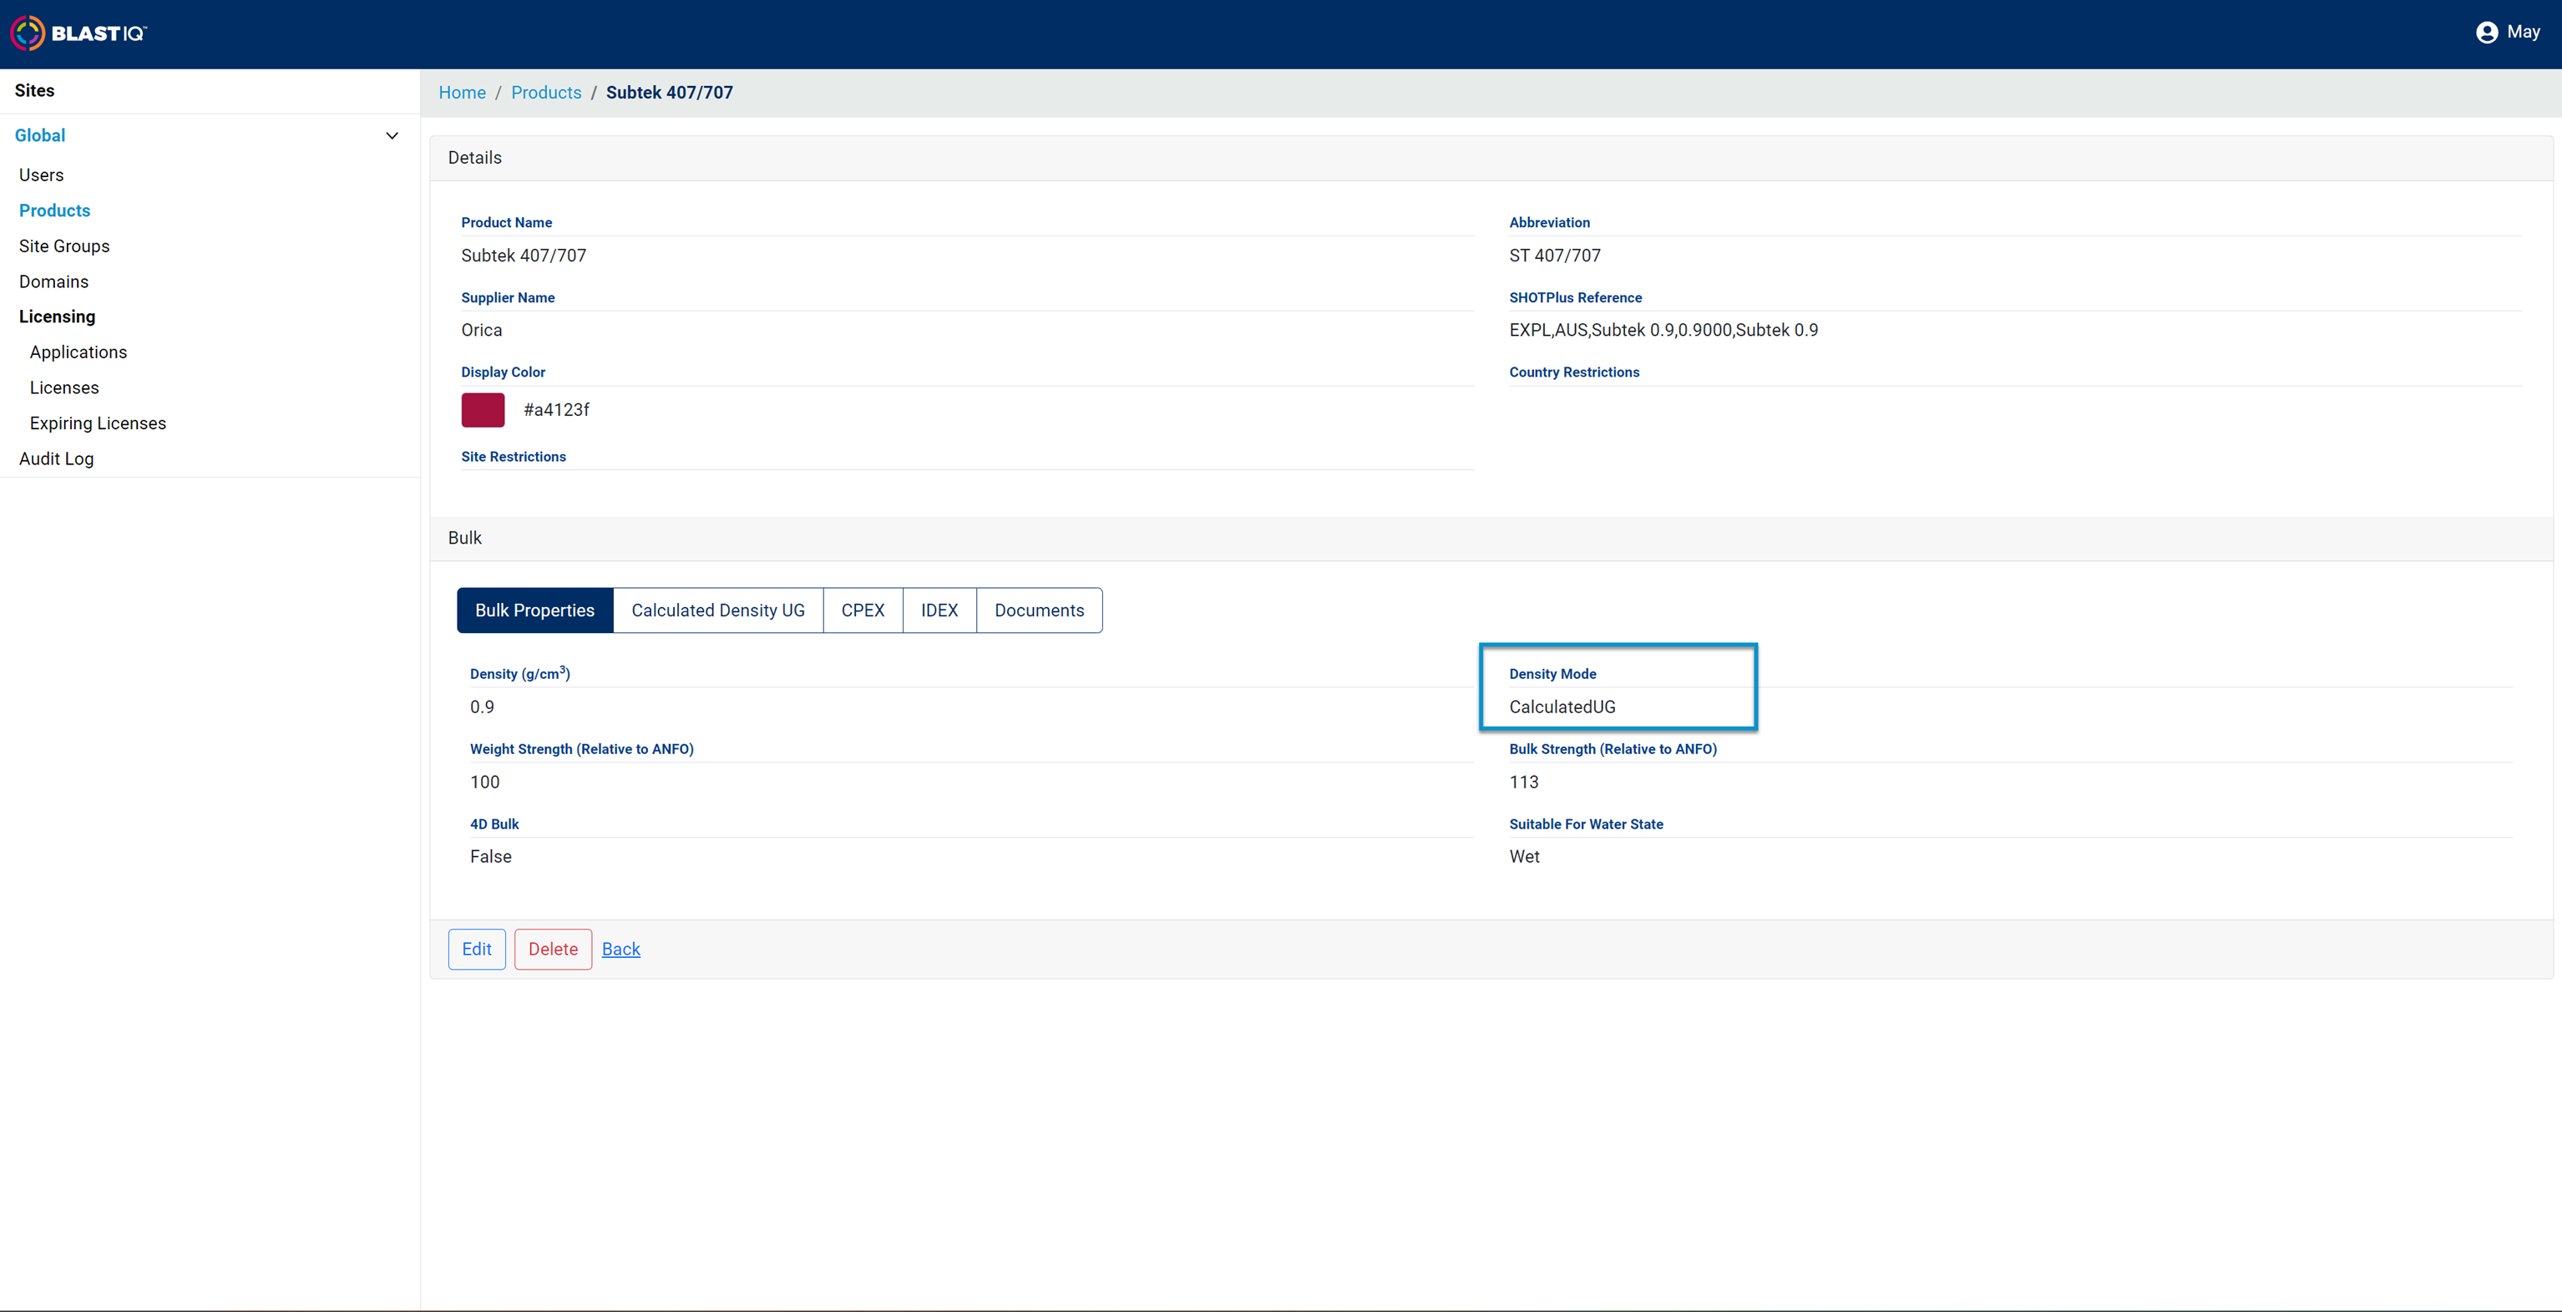Open Domains in the sidebar

pos(53,281)
